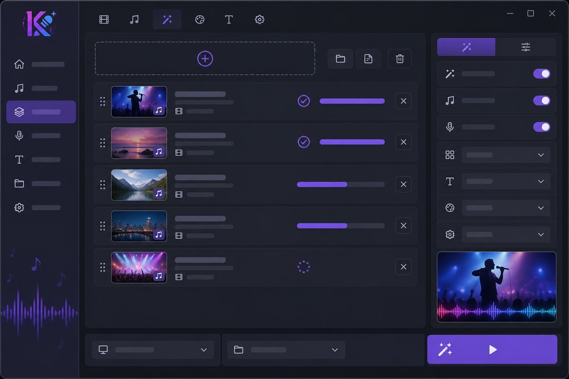The height and width of the screenshot is (379, 569).
Task: Click the grid squares icon in right panel
Action: [450, 155]
